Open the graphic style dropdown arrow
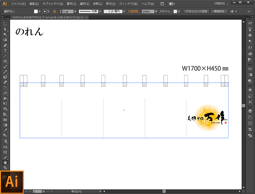 pyautogui.click(x=179, y=12)
